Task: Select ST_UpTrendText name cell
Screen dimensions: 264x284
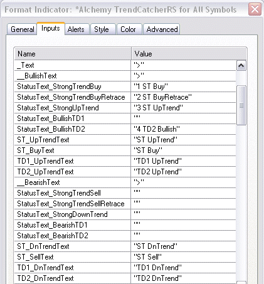Action: pos(73,140)
